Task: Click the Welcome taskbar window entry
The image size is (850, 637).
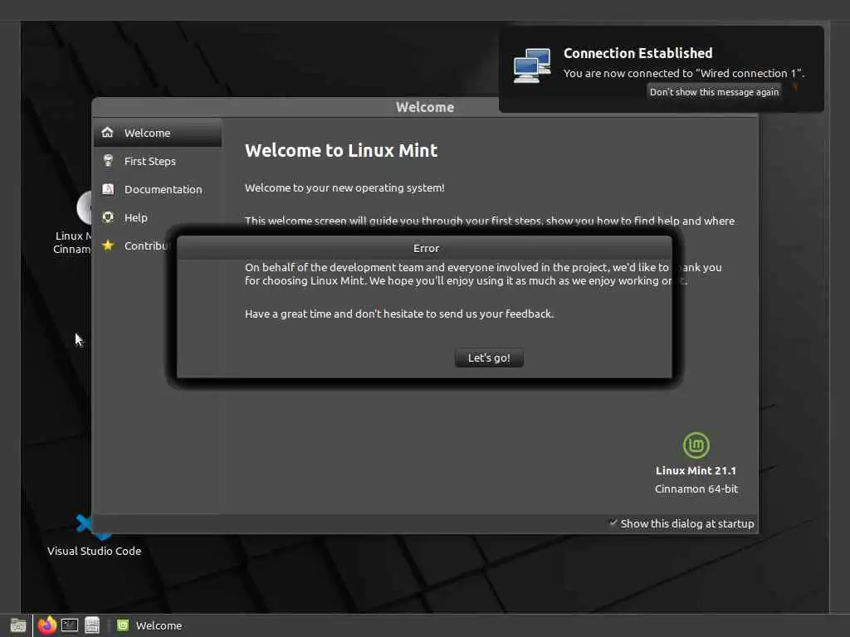Action: (150, 625)
